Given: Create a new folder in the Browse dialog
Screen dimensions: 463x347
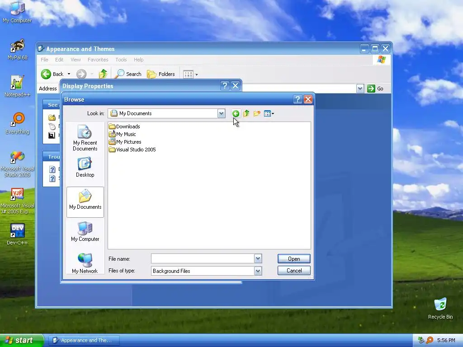Looking at the screenshot, I should click(257, 113).
